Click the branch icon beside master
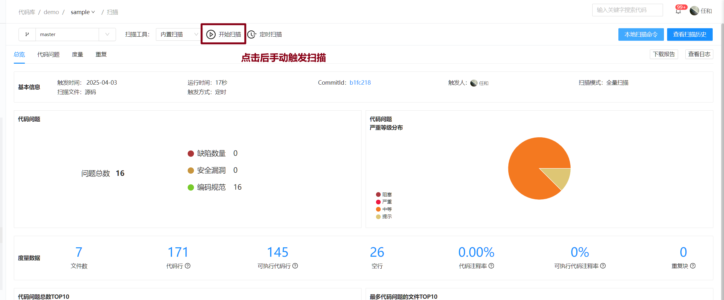 pos(27,34)
